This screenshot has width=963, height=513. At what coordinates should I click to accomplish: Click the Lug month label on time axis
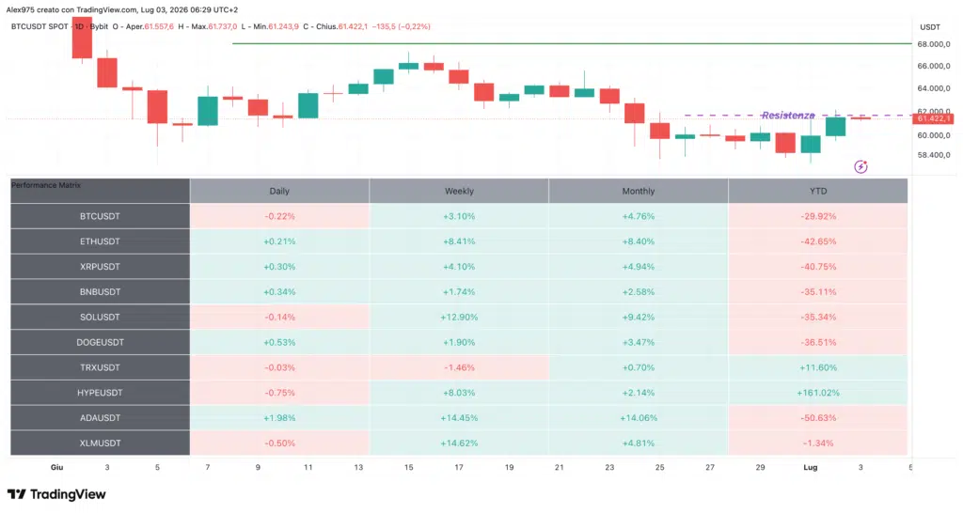tap(810, 467)
